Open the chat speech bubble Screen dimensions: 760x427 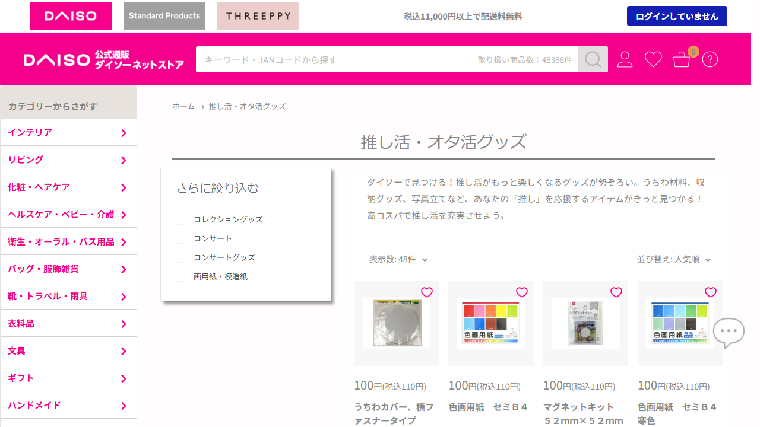point(729,333)
